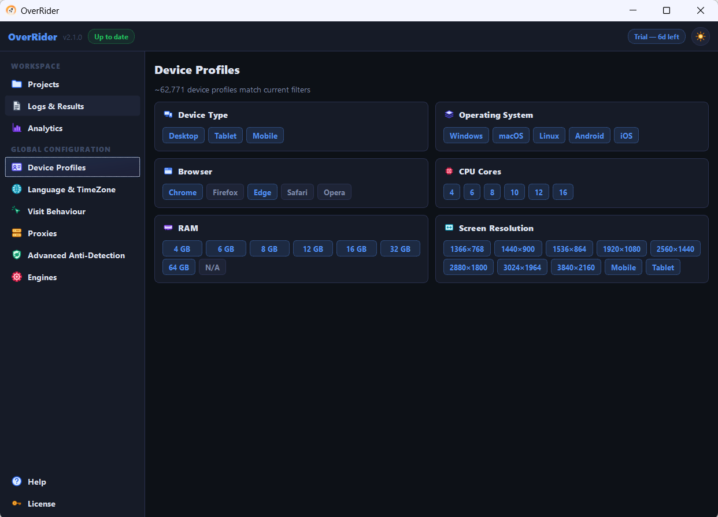Click the Screen Resolution section icon

[x=449, y=228]
